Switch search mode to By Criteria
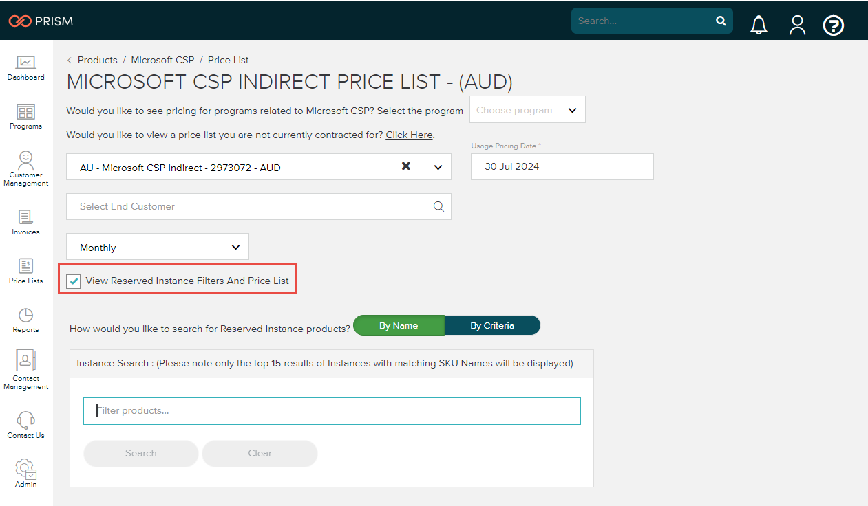 pos(492,326)
